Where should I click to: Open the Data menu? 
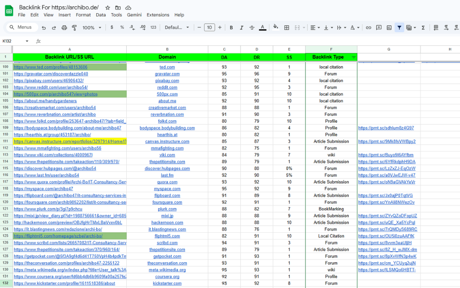101,15
